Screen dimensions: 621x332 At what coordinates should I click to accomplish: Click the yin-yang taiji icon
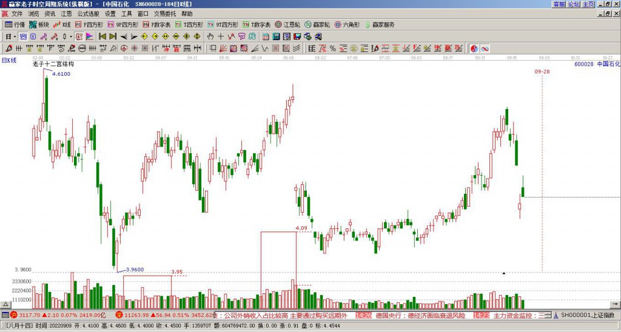coord(474,48)
